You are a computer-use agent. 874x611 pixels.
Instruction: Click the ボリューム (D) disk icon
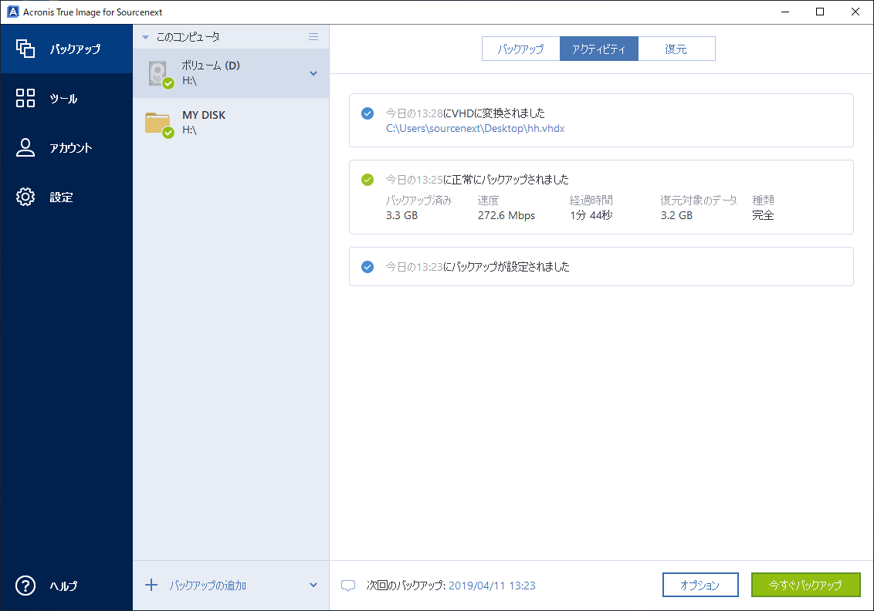click(x=158, y=72)
